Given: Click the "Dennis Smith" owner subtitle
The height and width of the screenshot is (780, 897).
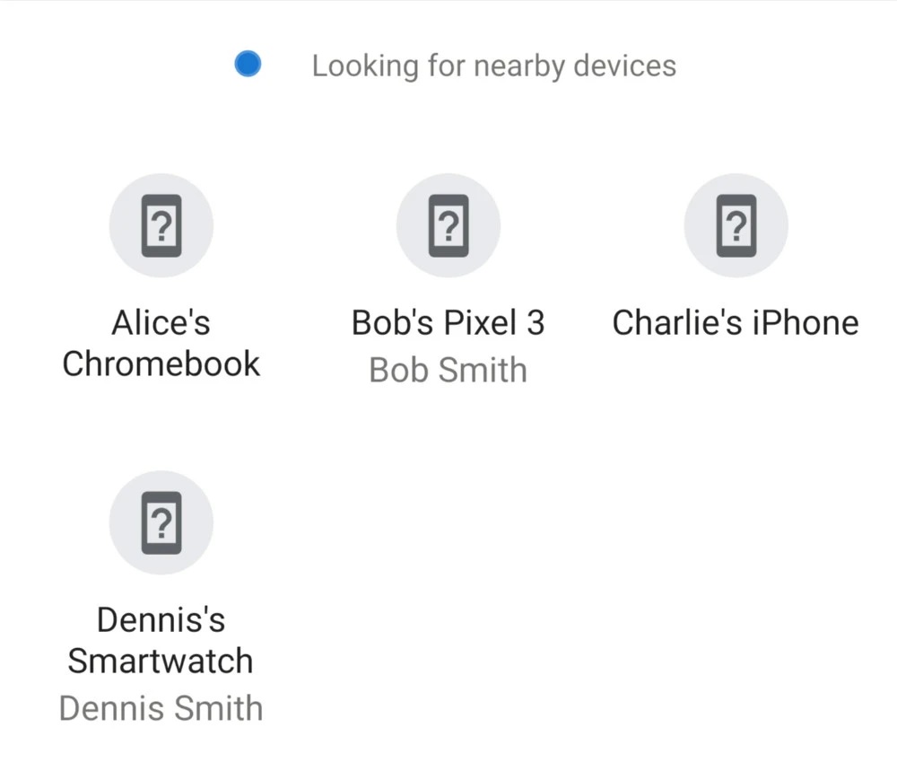Looking at the screenshot, I should coord(161,708).
